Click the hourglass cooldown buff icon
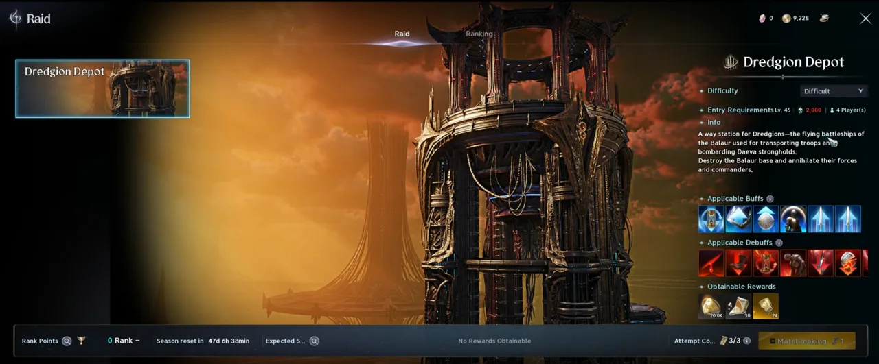 711,219
